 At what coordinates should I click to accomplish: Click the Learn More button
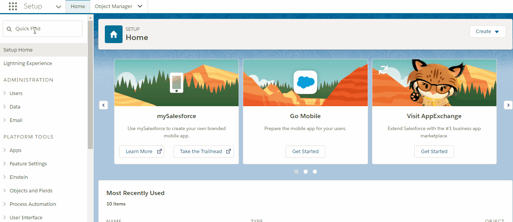click(141, 152)
